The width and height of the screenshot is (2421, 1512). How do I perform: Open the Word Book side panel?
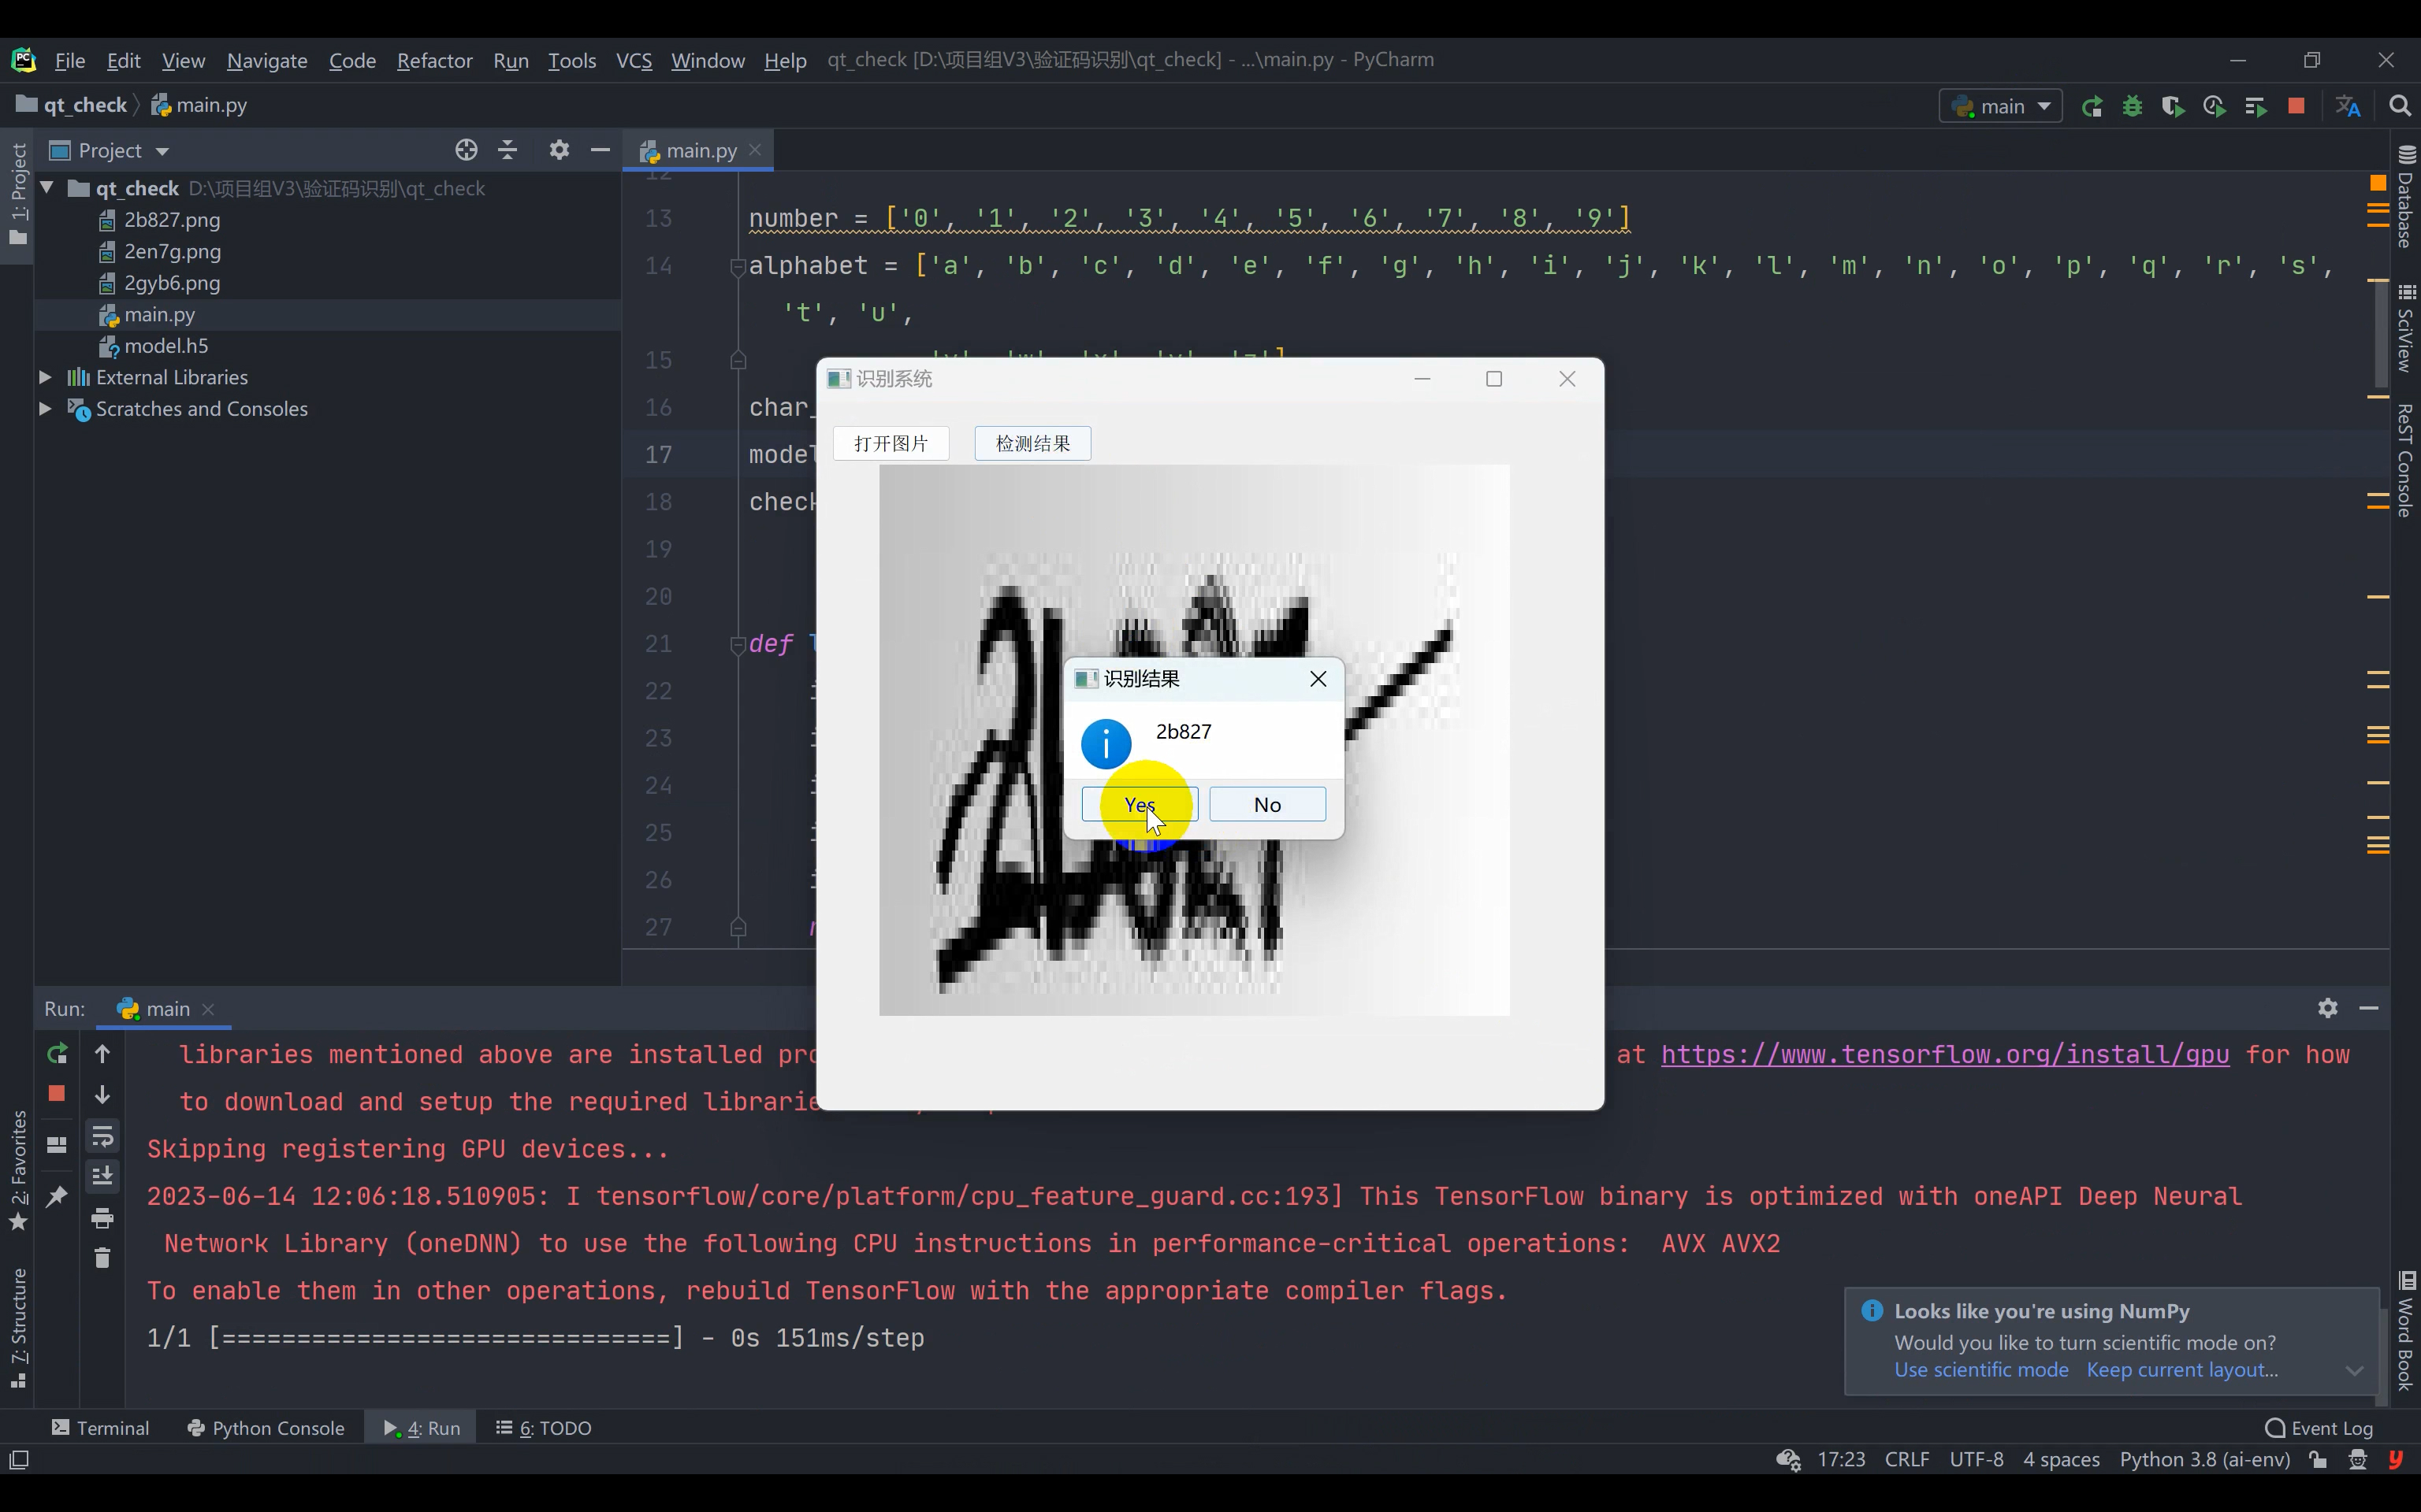pyautogui.click(x=2406, y=1331)
